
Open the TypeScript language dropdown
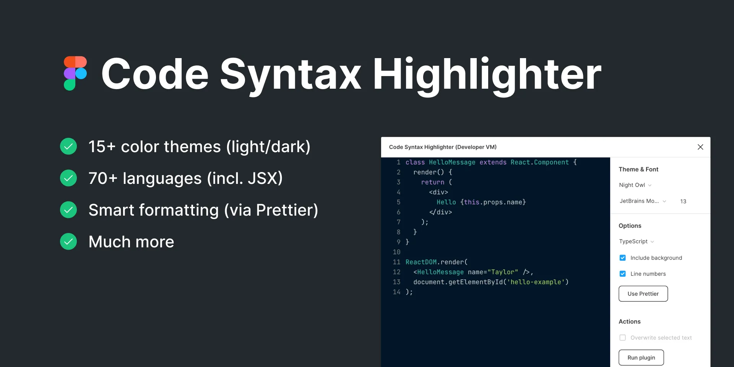636,241
